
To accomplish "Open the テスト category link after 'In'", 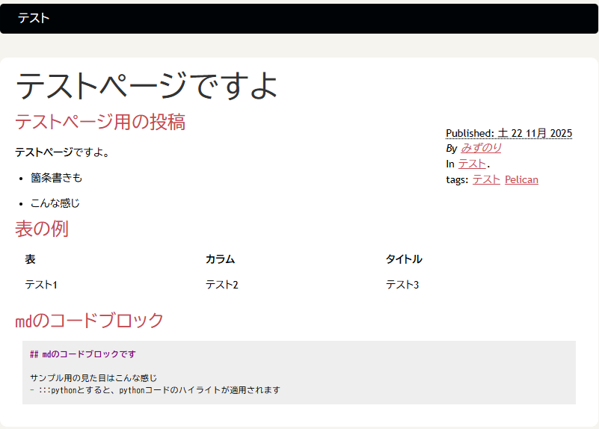I will [472, 164].
